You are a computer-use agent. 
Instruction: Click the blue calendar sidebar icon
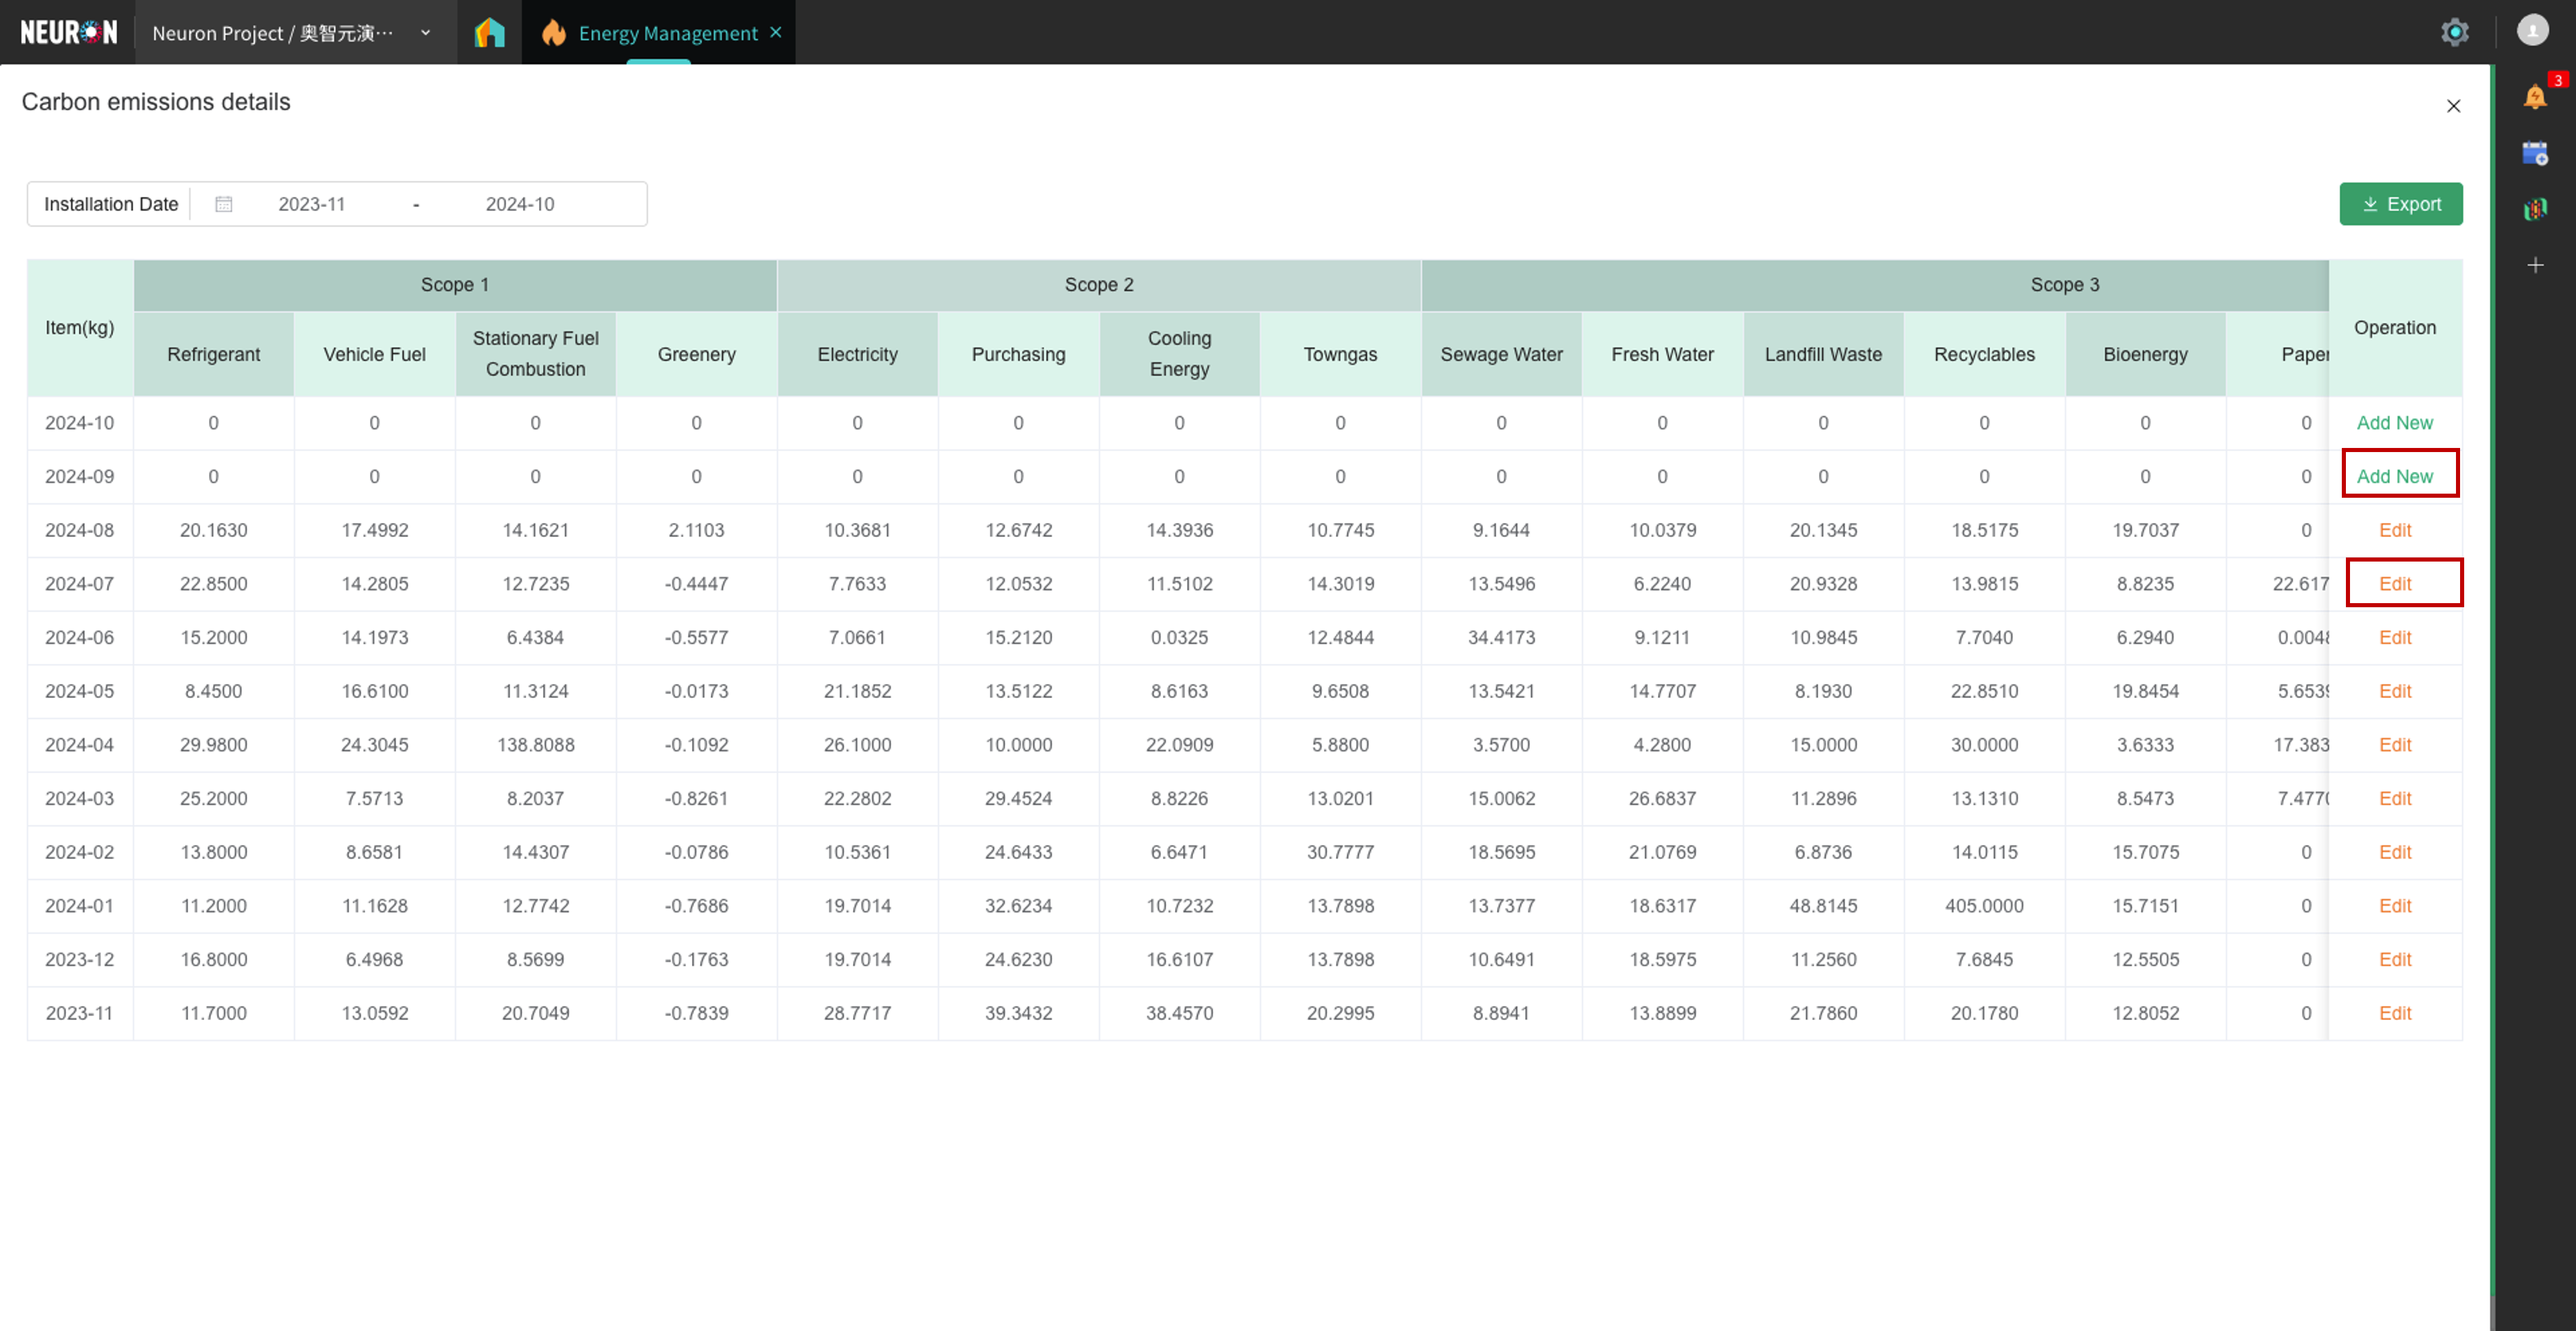click(x=2534, y=153)
